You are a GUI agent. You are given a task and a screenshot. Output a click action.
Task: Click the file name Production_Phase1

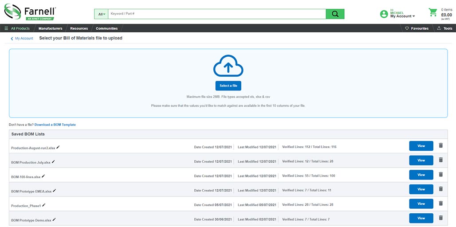coord(26,206)
